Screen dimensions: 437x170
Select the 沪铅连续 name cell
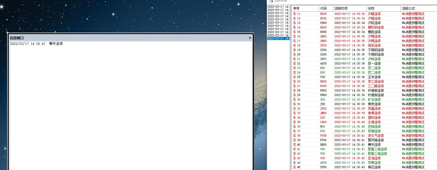374,23
